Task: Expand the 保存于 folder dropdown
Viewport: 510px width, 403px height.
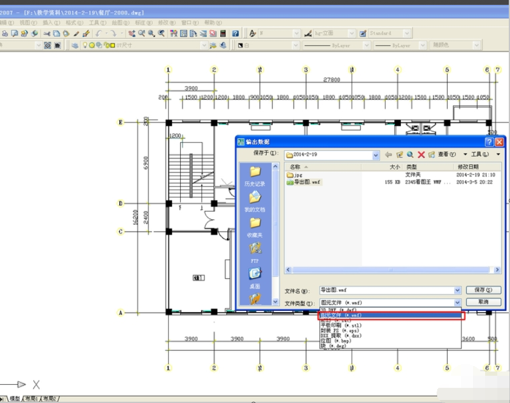Action: (x=375, y=155)
